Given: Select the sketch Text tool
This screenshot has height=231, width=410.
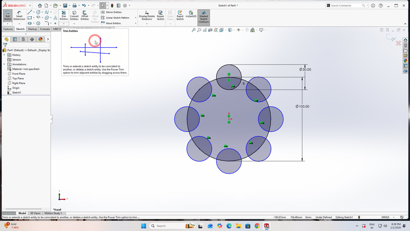Looking at the screenshot, I should (55, 18).
